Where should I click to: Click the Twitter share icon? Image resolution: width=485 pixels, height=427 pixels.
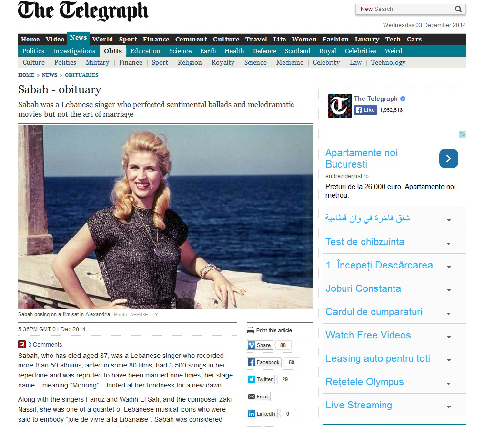click(x=252, y=379)
